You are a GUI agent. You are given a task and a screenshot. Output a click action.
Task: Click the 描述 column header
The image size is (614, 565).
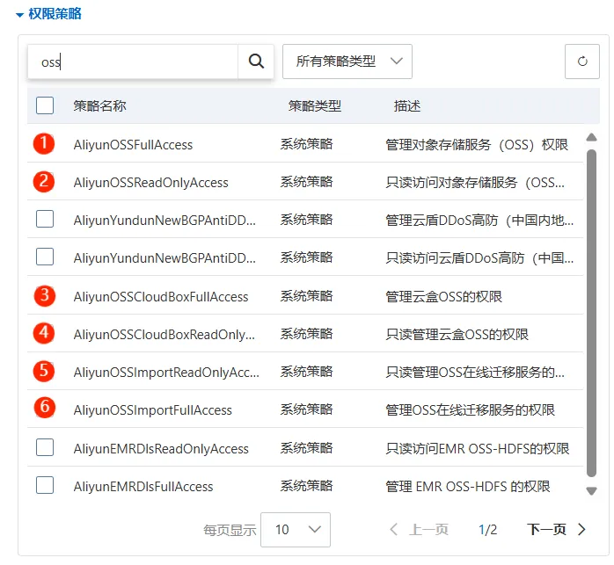click(407, 106)
